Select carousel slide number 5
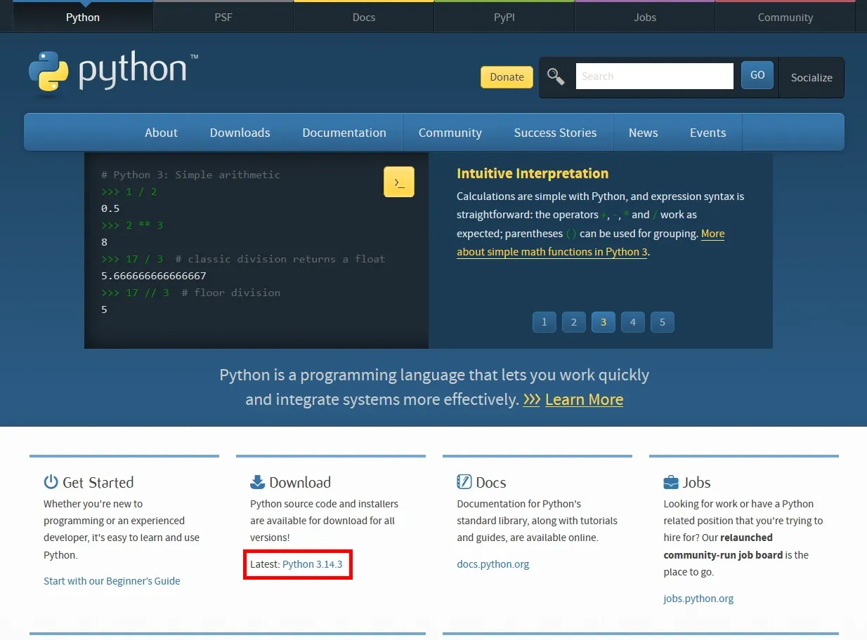Screen dimensions: 867x640 [x=662, y=322]
